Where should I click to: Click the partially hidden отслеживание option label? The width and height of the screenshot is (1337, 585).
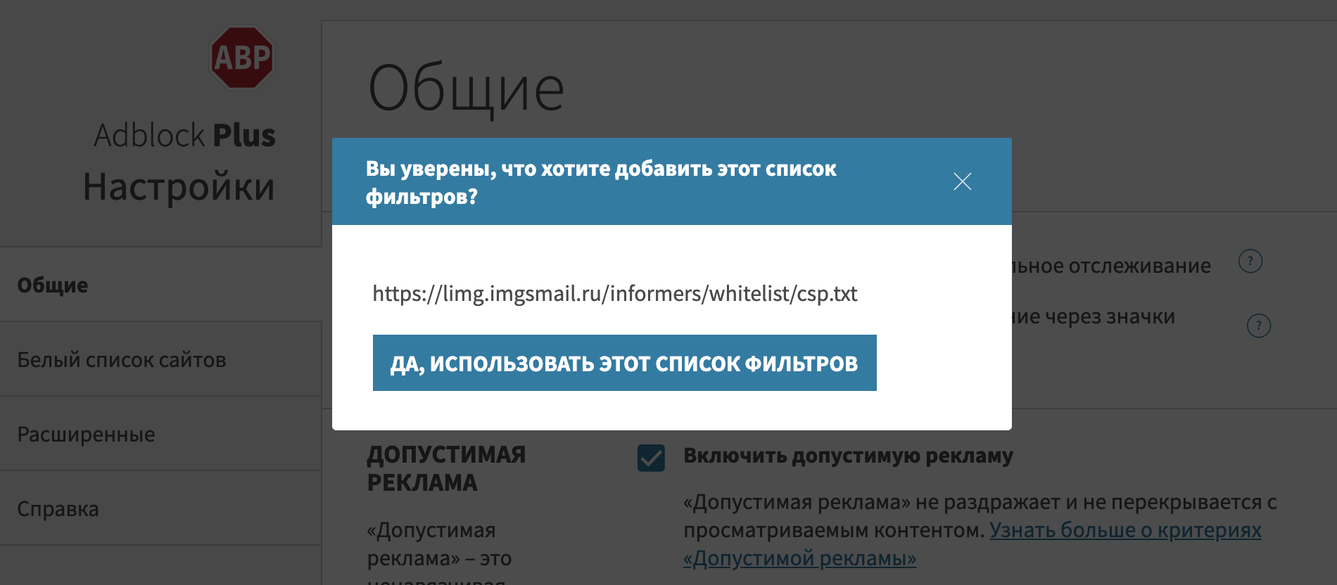(1111, 266)
